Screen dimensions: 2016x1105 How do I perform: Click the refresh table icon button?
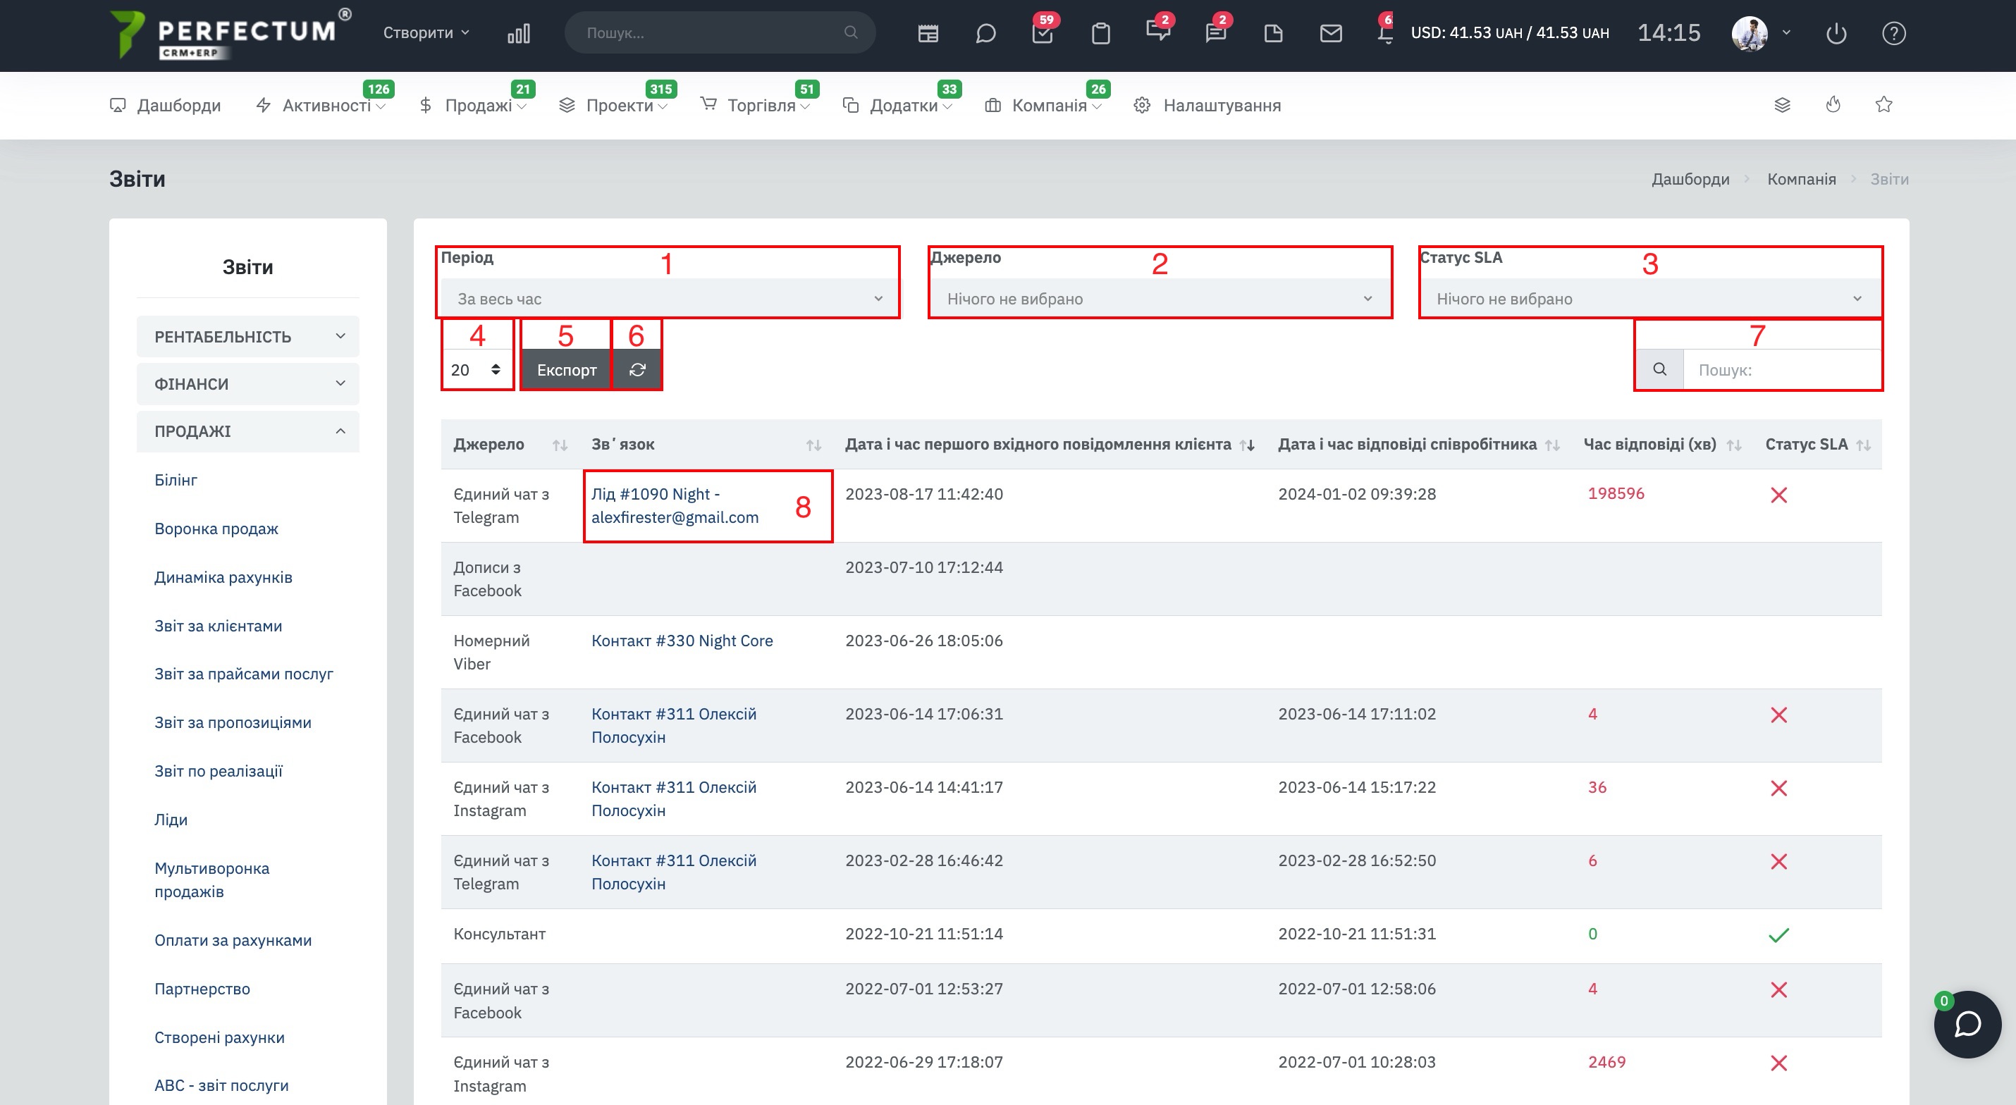coord(637,369)
